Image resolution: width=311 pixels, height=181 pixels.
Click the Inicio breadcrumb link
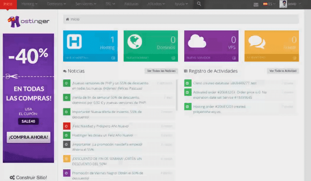[x=75, y=19]
